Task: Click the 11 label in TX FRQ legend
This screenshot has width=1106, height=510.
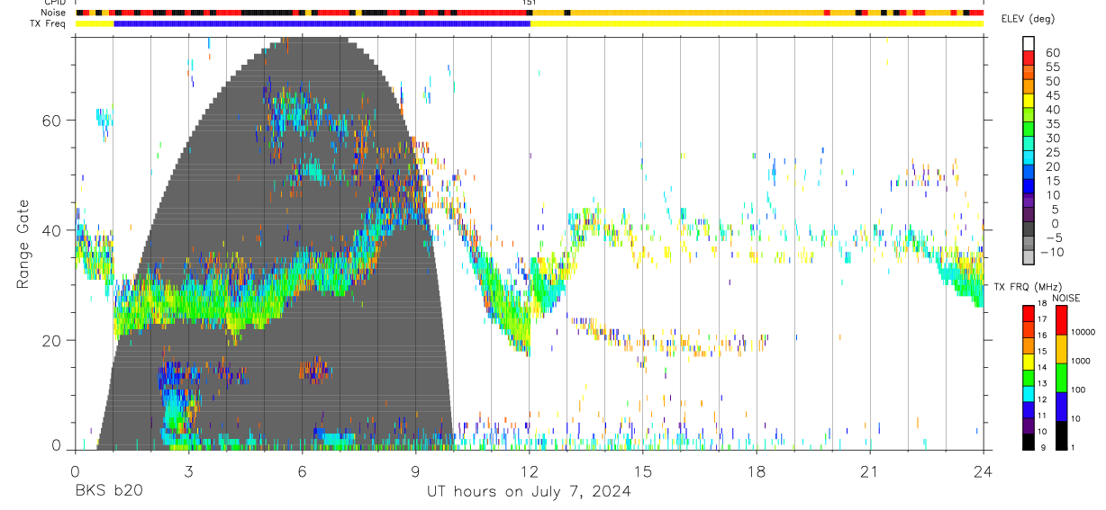Action: [1041, 416]
